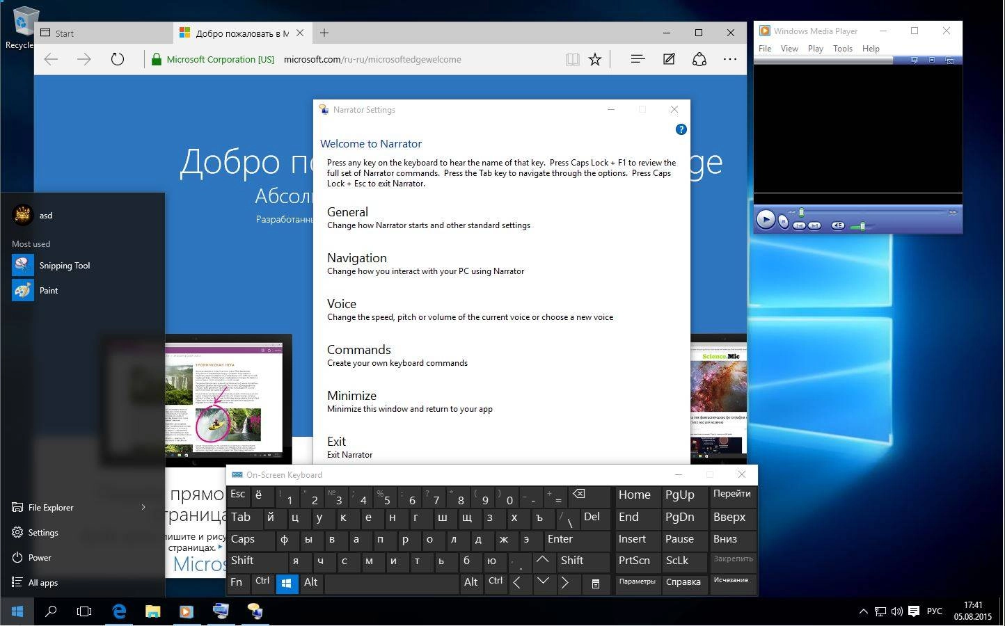
Task: Show hidden tray icons chevron
Action: tap(863, 611)
